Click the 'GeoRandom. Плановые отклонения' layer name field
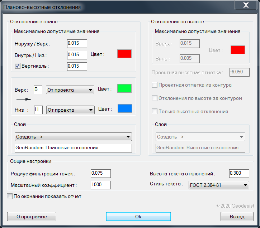260x228 pixels. pos(73,148)
